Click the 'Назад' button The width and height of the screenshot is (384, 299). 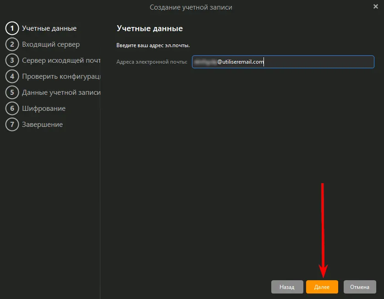(x=287, y=287)
